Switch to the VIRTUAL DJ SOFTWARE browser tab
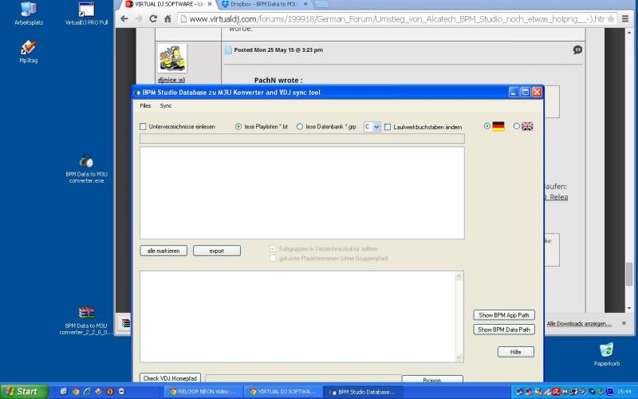This screenshot has width=638, height=399. [167, 4]
